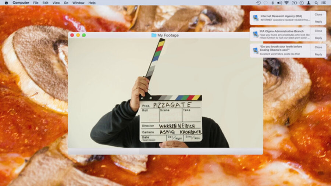Viewport: 331px width, 186px height.
Task: Open the Apple logo menu
Action: click(x=6, y=3)
